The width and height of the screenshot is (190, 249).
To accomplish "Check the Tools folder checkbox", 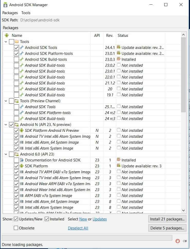I will point(11,42).
